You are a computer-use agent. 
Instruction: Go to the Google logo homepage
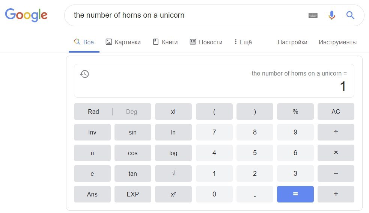coord(26,15)
